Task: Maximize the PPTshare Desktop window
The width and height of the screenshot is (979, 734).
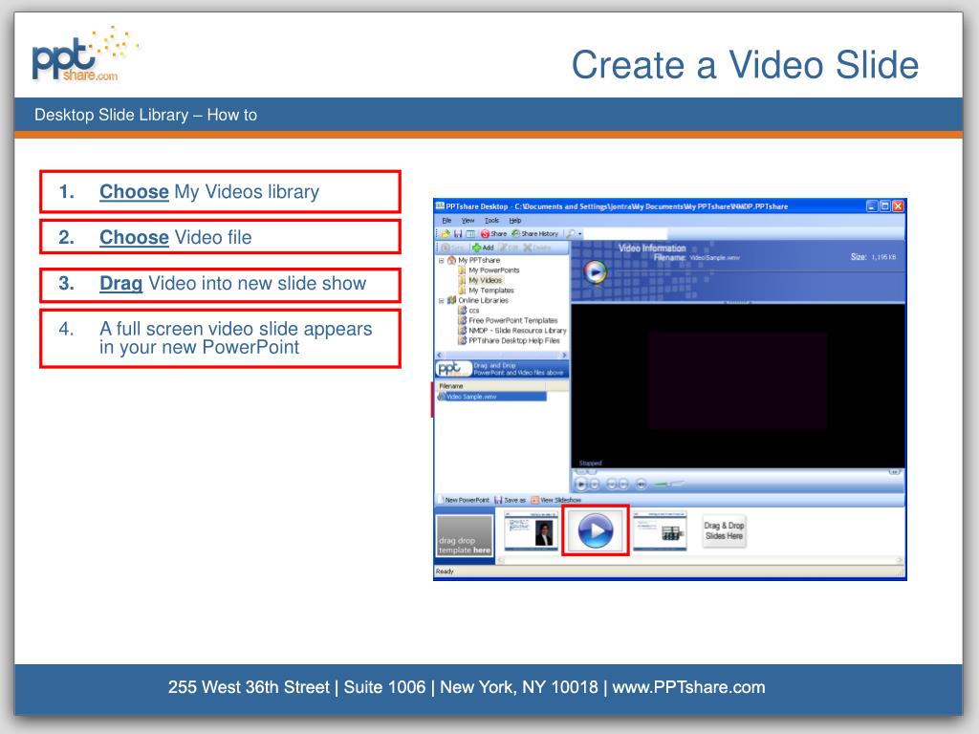Action: (884, 206)
